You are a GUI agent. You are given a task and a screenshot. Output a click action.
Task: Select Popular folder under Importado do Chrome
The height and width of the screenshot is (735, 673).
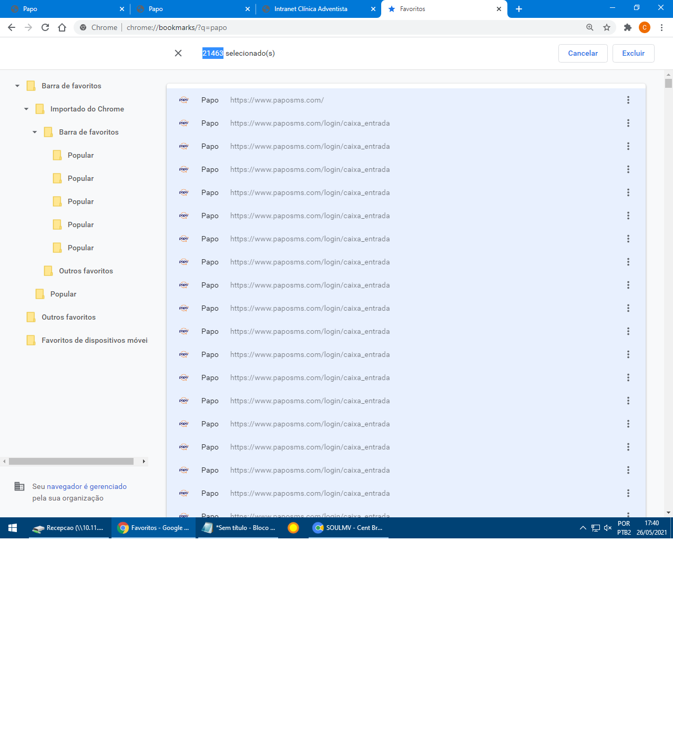pos(63,294)
